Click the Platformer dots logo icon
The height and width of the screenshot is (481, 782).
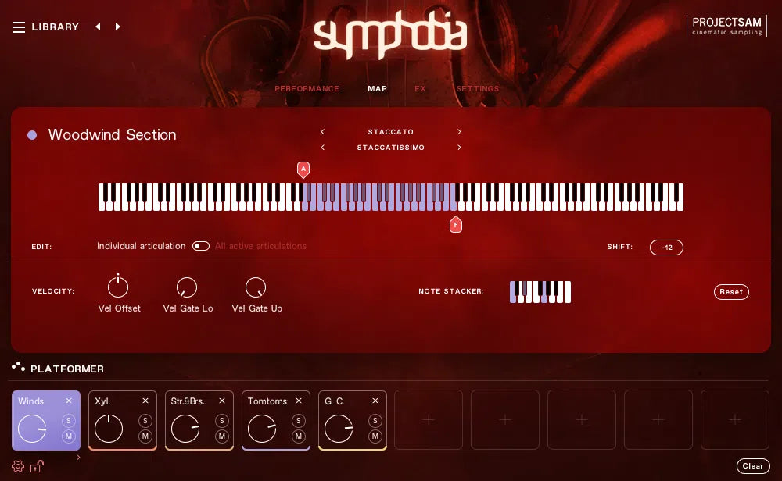tap(18, 368)
